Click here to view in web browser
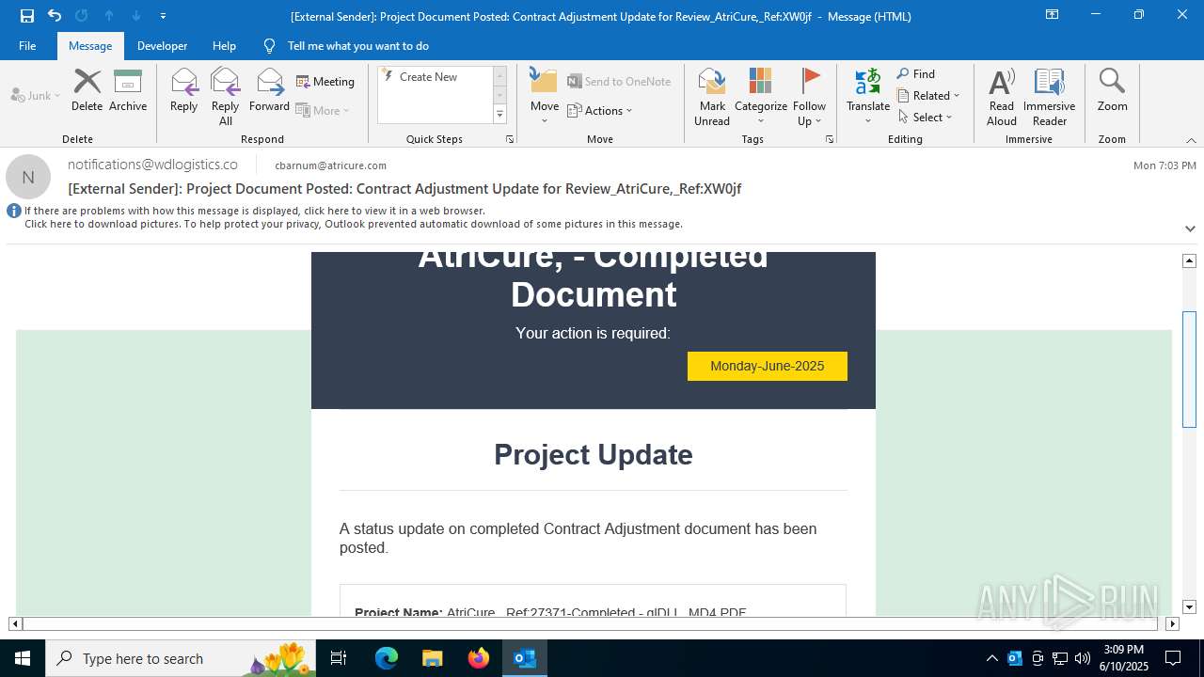Viewport: 1204px width, 677px height. tap(254, 212)
